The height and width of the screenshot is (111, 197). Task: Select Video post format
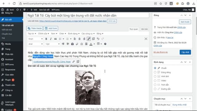pos(155,81)
